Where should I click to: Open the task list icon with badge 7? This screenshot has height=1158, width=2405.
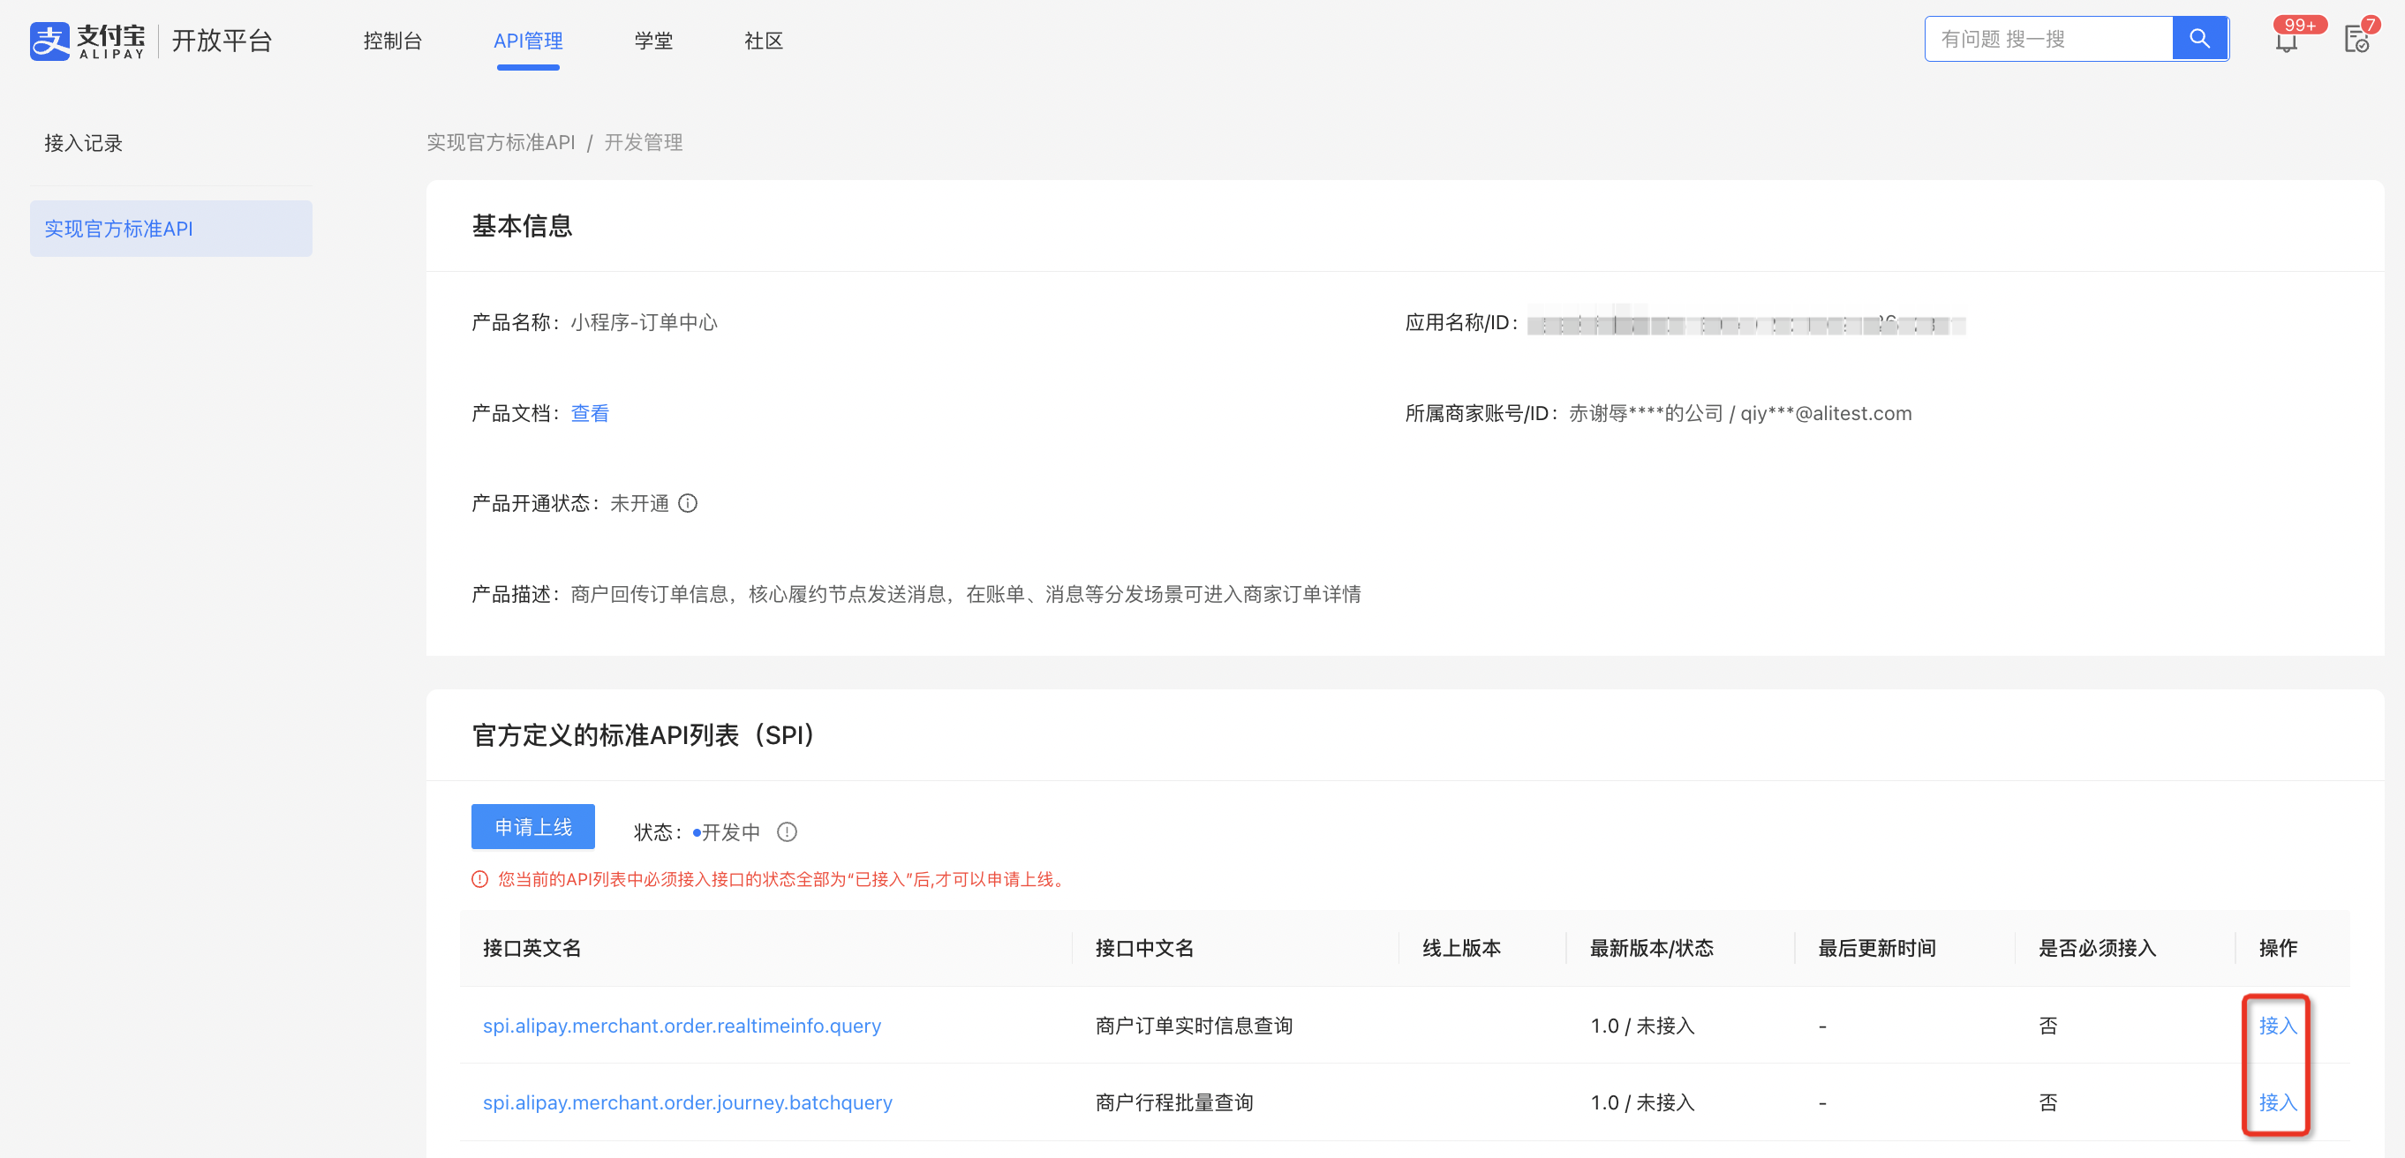click(x=2356, y=40)
